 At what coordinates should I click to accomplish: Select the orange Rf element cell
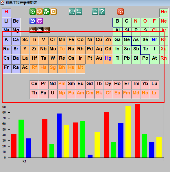click(34, 69)
